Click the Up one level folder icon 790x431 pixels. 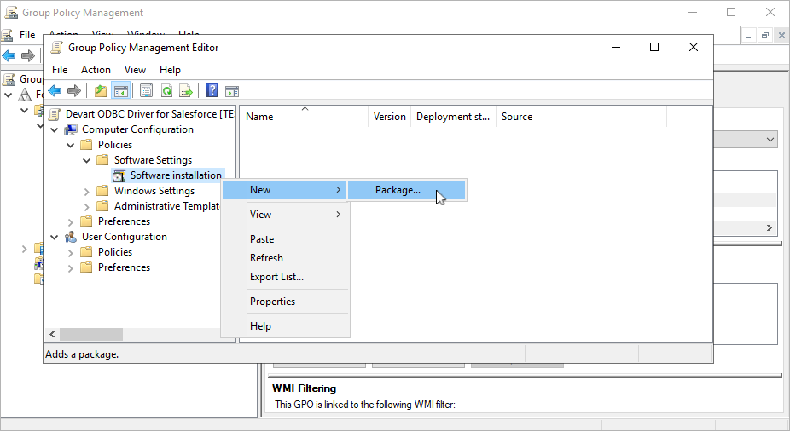tap(101, 91)
